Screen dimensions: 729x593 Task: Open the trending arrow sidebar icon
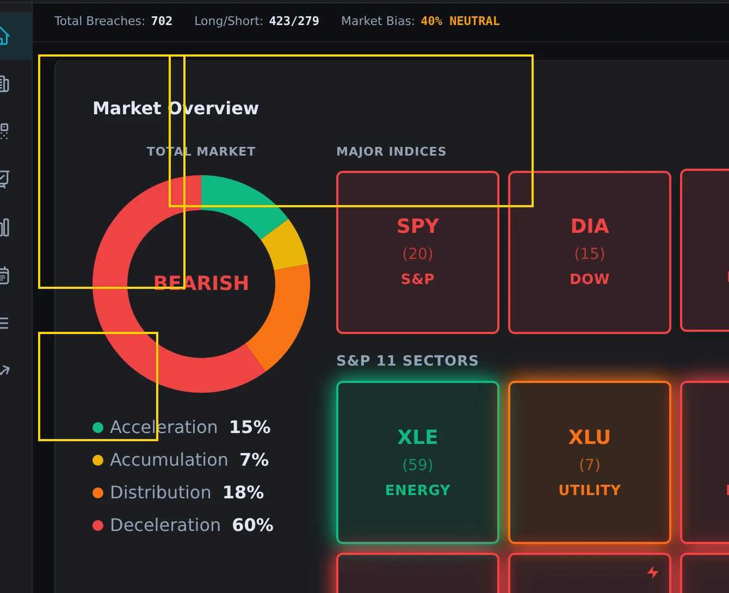(x=4, y=370)
